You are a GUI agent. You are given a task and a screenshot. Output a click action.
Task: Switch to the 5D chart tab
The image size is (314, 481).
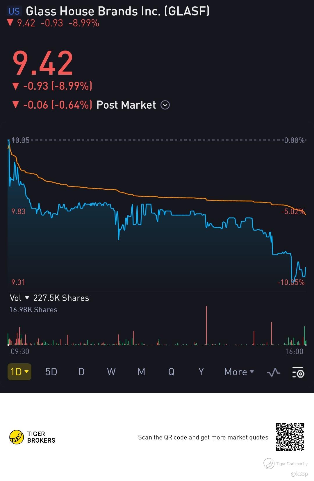[x=51, y=372]
